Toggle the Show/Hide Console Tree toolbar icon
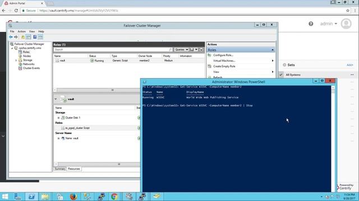Screen dimensions: 359x201 pyautogui.click(x=28, y=37)
